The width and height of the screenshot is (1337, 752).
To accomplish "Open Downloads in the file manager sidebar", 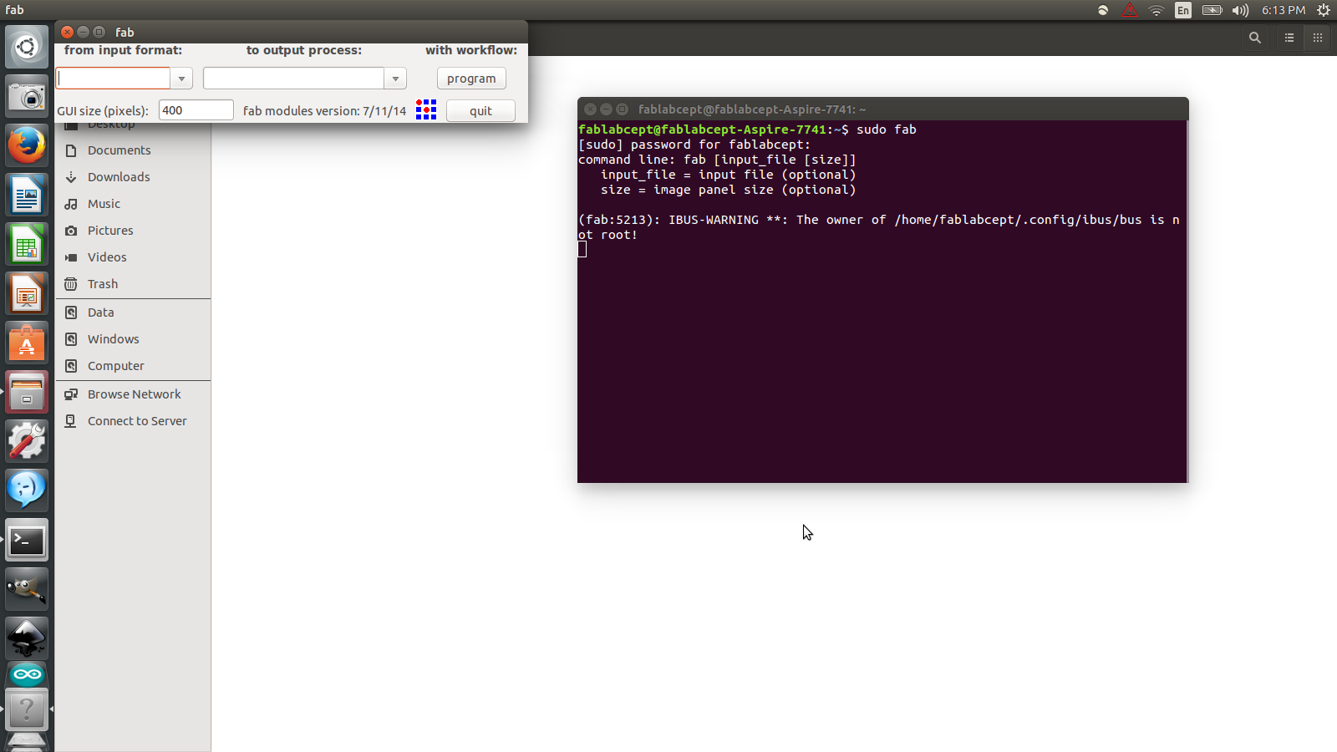I will pyautogui.click(x=119, y=177).
